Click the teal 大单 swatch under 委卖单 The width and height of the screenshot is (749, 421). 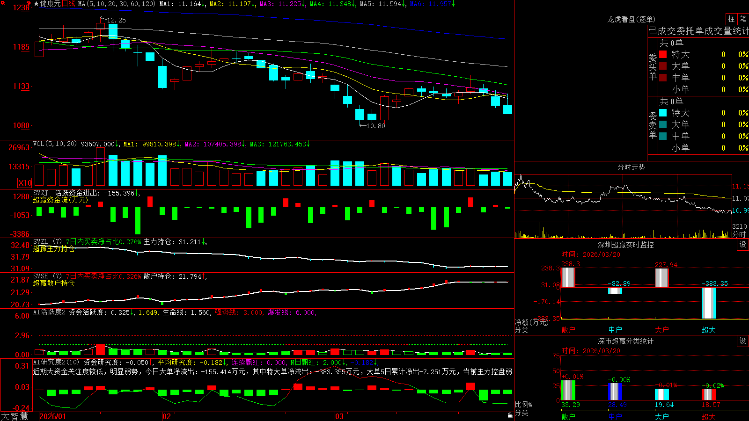(x=663, y=124)
